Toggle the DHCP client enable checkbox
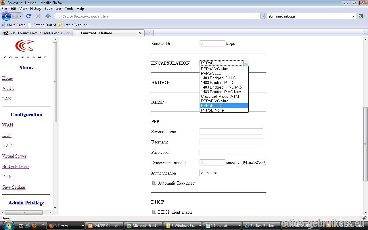The image size is (368, 230). (x=154, y=212)
